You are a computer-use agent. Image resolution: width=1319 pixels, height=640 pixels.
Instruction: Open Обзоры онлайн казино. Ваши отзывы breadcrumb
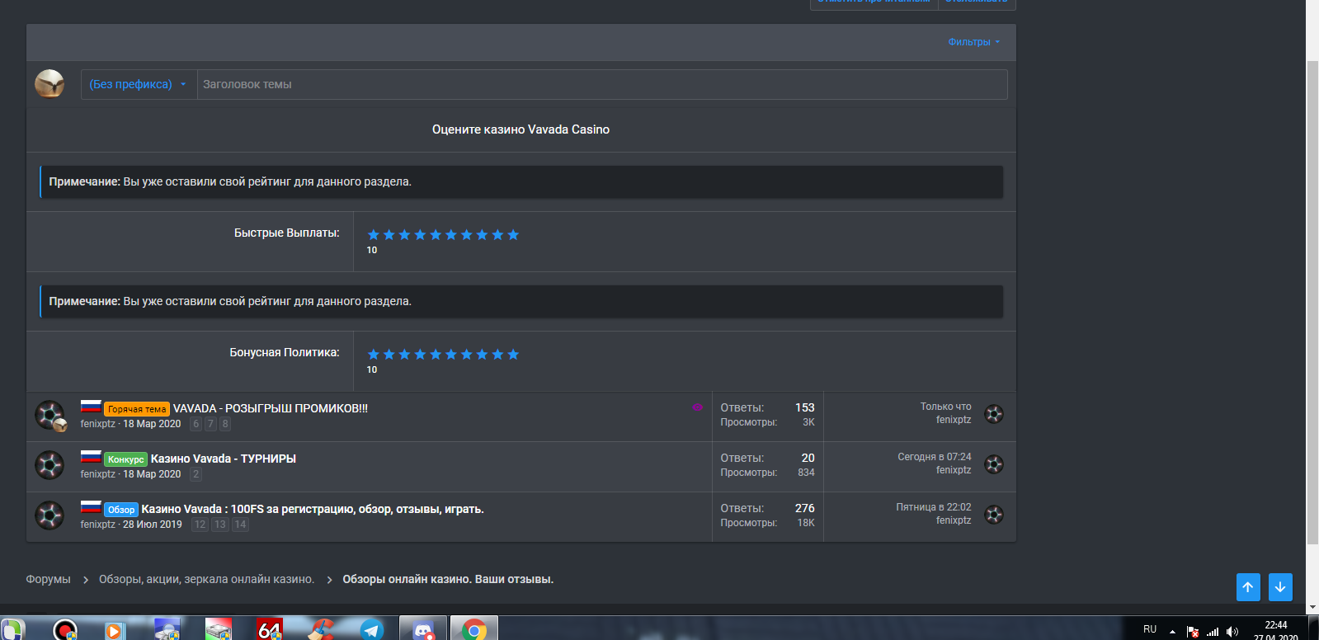click(448, 579)
